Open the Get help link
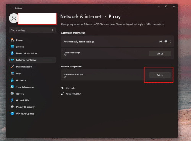 (x=71, y=88)
